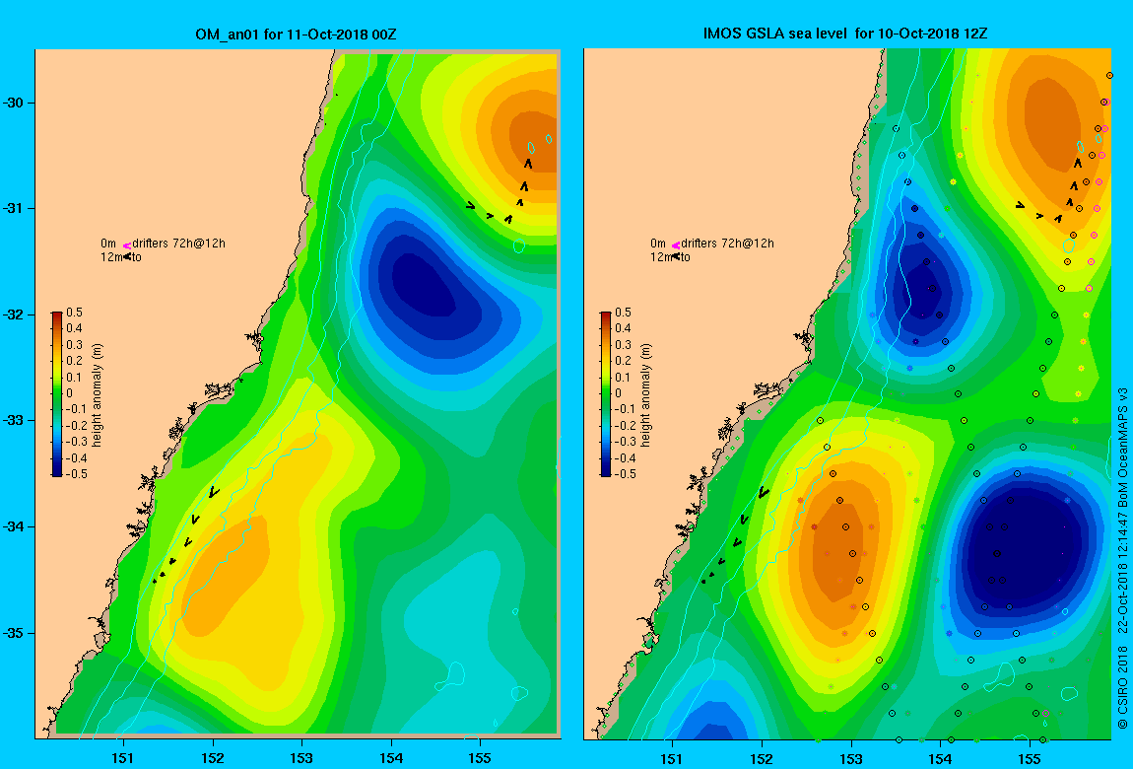Click longitude label '151' under the IMOS GSLA map

(x=672, y=758)
